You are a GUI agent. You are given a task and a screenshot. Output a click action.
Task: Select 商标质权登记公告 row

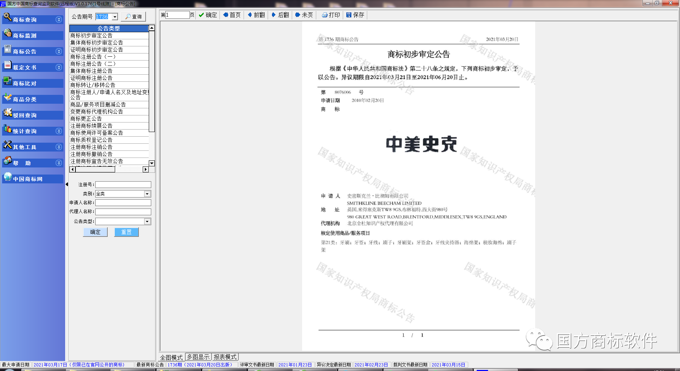click(x=109, y=140)
